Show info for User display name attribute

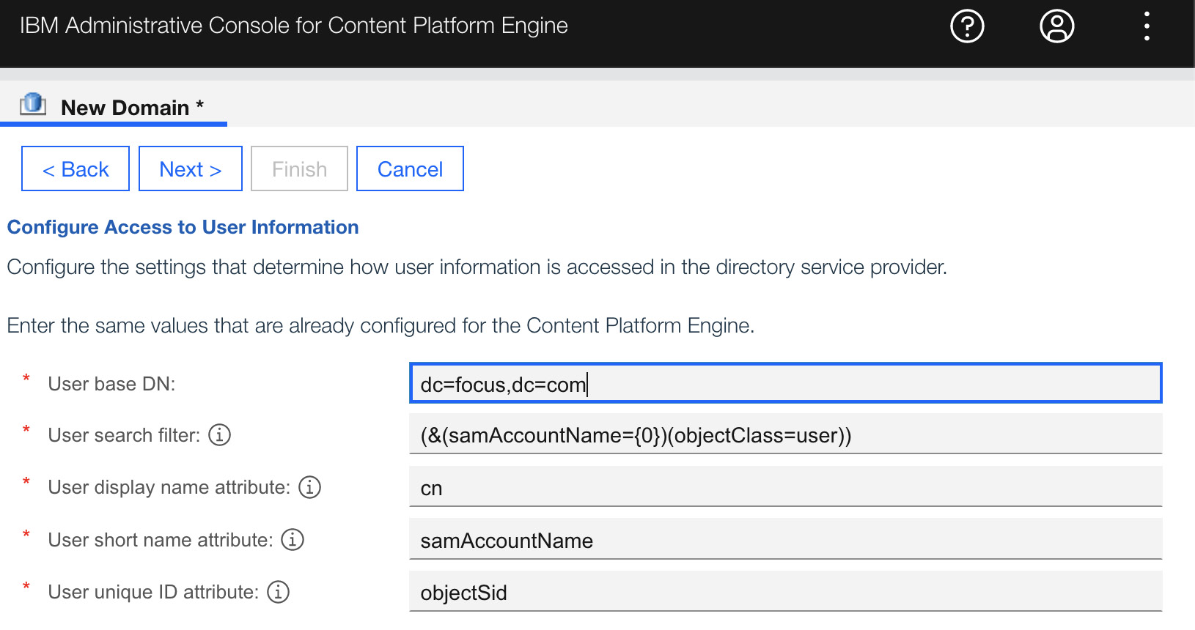[x=310, y=487]
